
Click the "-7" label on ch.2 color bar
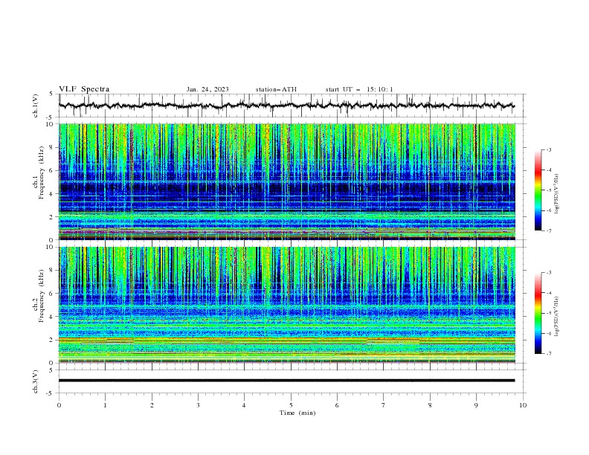[548, 354]
